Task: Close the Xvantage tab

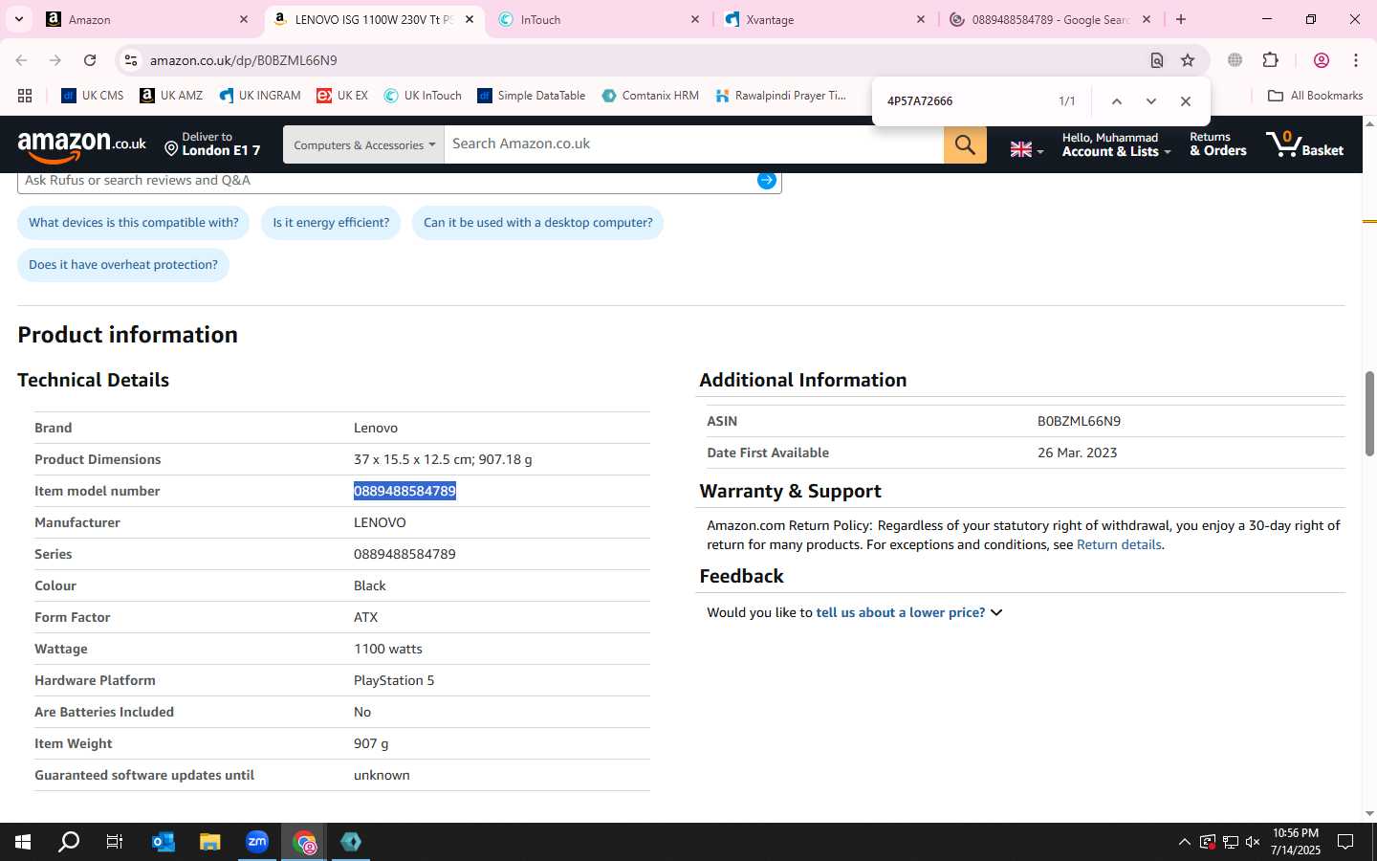Action: point(921,19)
